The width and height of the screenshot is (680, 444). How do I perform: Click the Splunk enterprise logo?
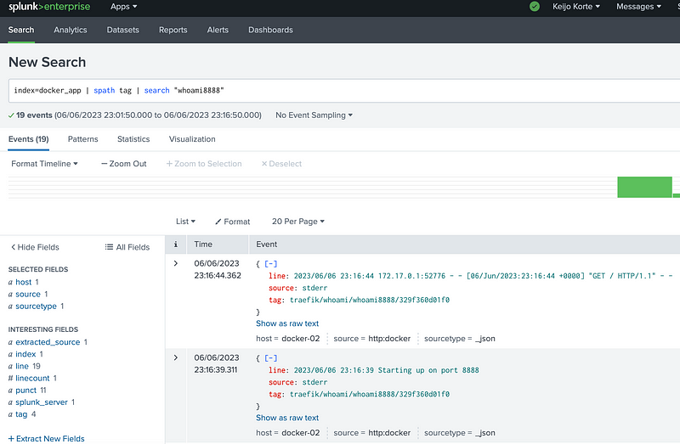(x=49, y=7)
